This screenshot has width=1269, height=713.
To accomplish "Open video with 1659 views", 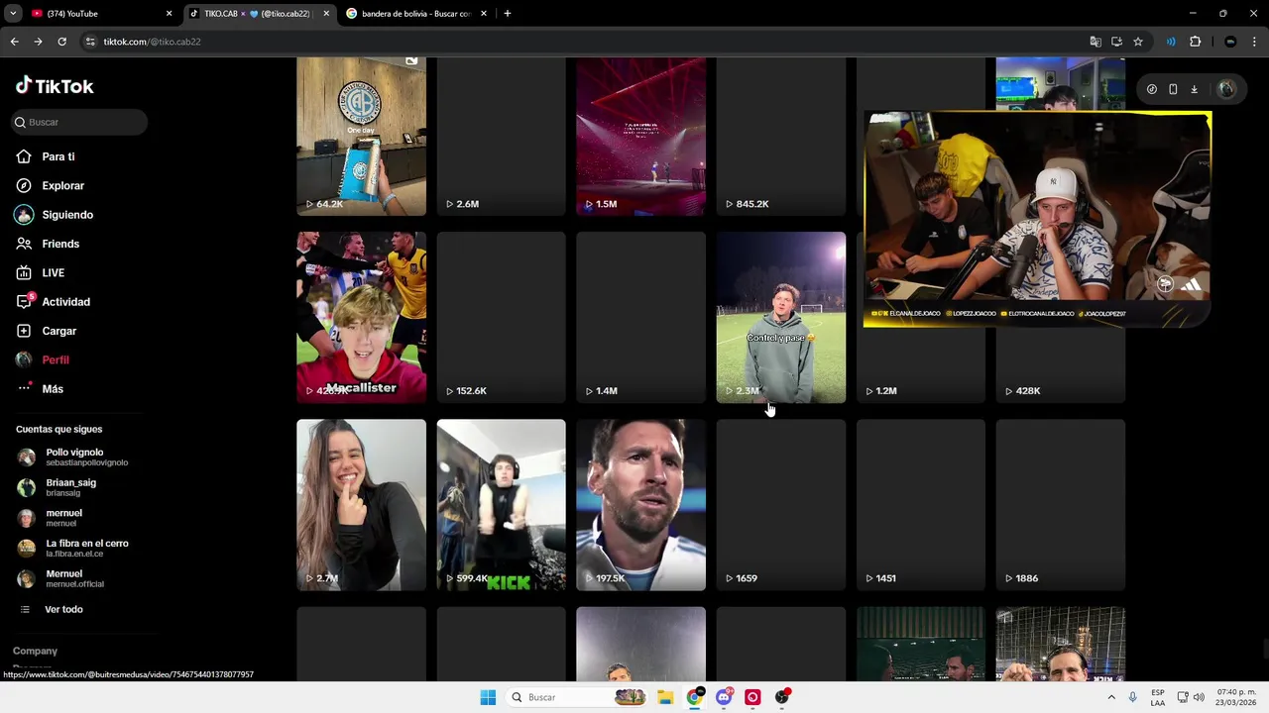I will click(x=781, y=505).
